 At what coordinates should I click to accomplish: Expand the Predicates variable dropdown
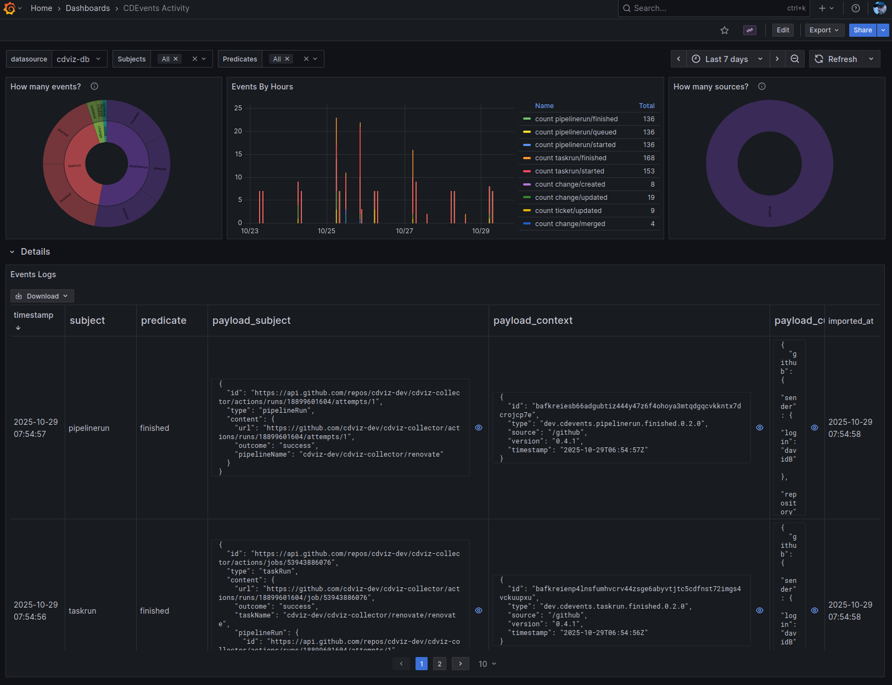coord(315,59)
